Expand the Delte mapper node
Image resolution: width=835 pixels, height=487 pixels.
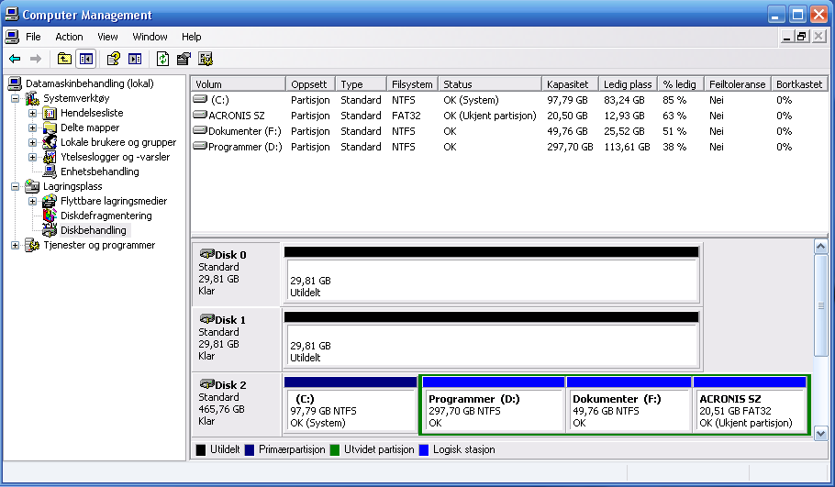click(x=32, y=127)
